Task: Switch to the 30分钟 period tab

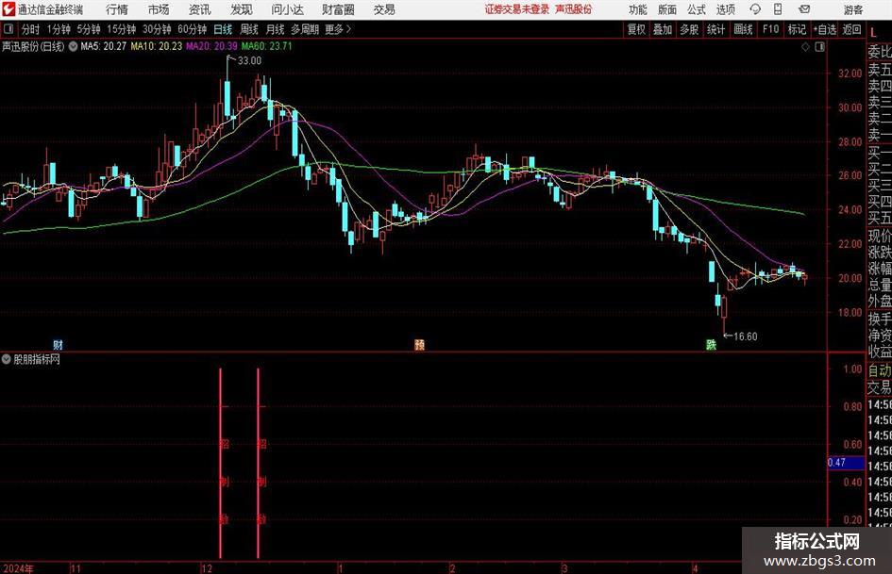Action: pos(157,29)
